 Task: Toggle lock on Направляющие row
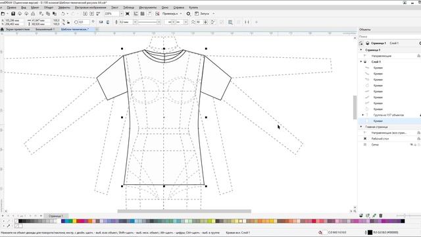point(418,56)
